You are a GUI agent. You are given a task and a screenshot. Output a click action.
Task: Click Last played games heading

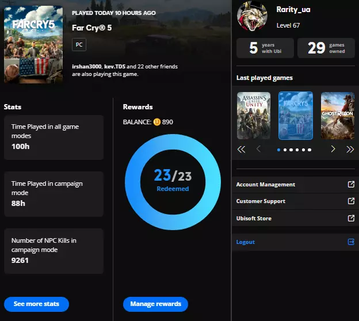[265, 78]
